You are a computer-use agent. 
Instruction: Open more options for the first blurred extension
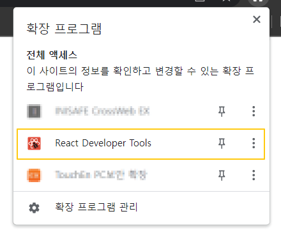(x=254, y=111)
